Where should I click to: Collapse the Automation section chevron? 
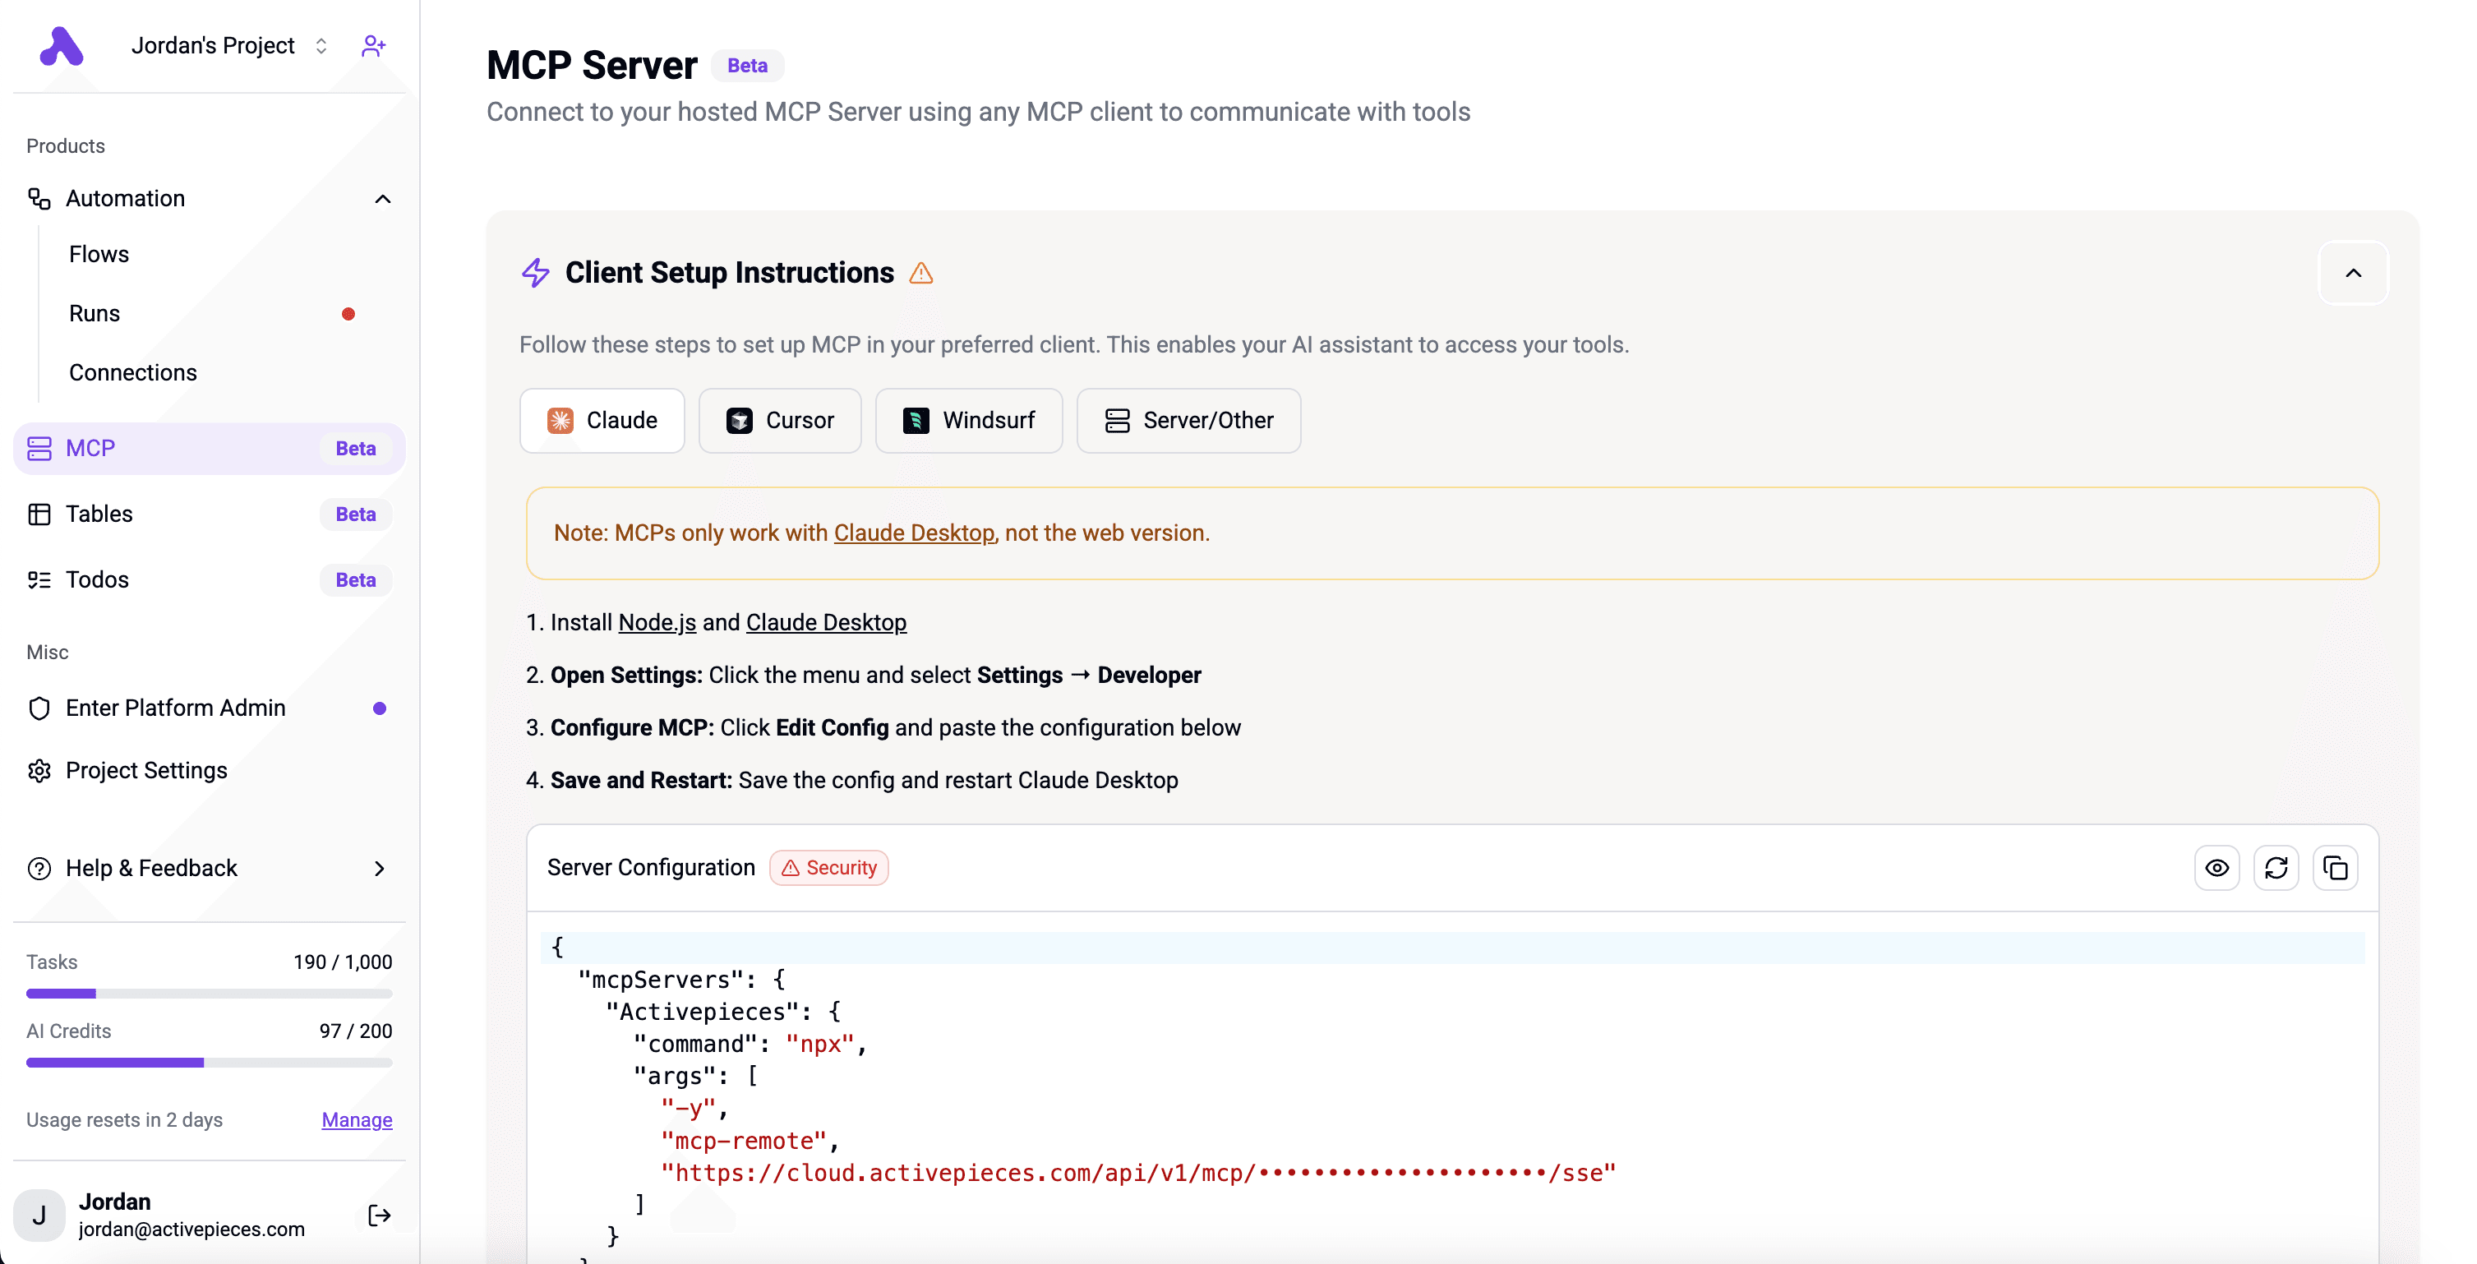382,199
